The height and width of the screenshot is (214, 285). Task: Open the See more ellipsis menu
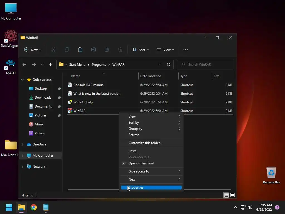point(186,50)
